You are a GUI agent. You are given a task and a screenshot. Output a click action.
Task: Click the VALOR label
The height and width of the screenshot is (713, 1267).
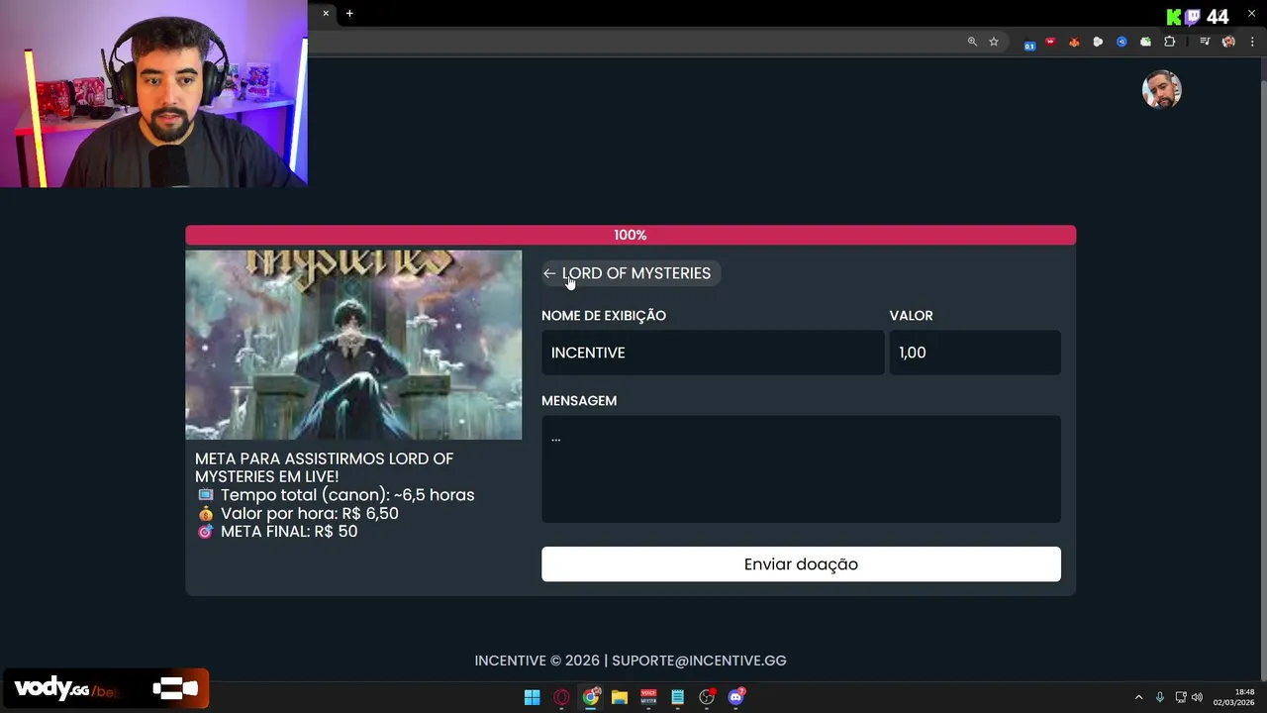pos(912,316)
